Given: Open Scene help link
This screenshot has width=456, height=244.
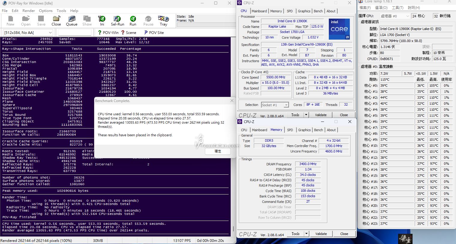Looking at the screenshot, I should (129, 32).
